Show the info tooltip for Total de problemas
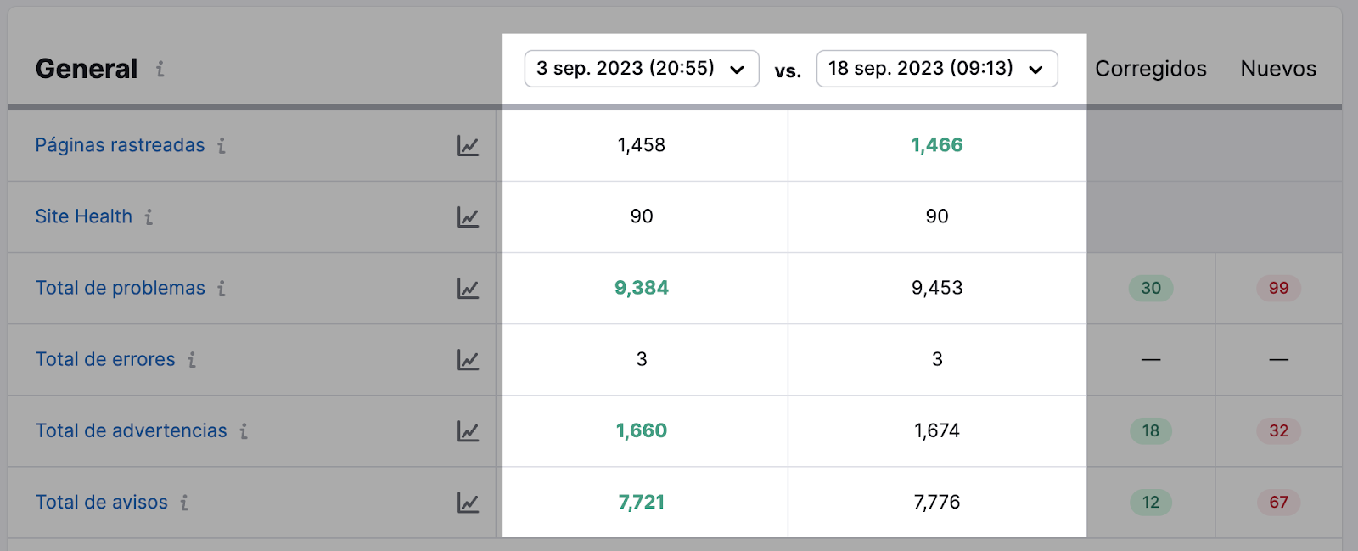This screenshot has height=551, width=1358. click(221, 289)
